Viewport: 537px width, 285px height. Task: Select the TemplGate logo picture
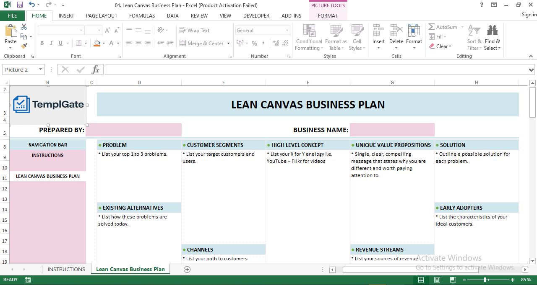pos(48,105)
